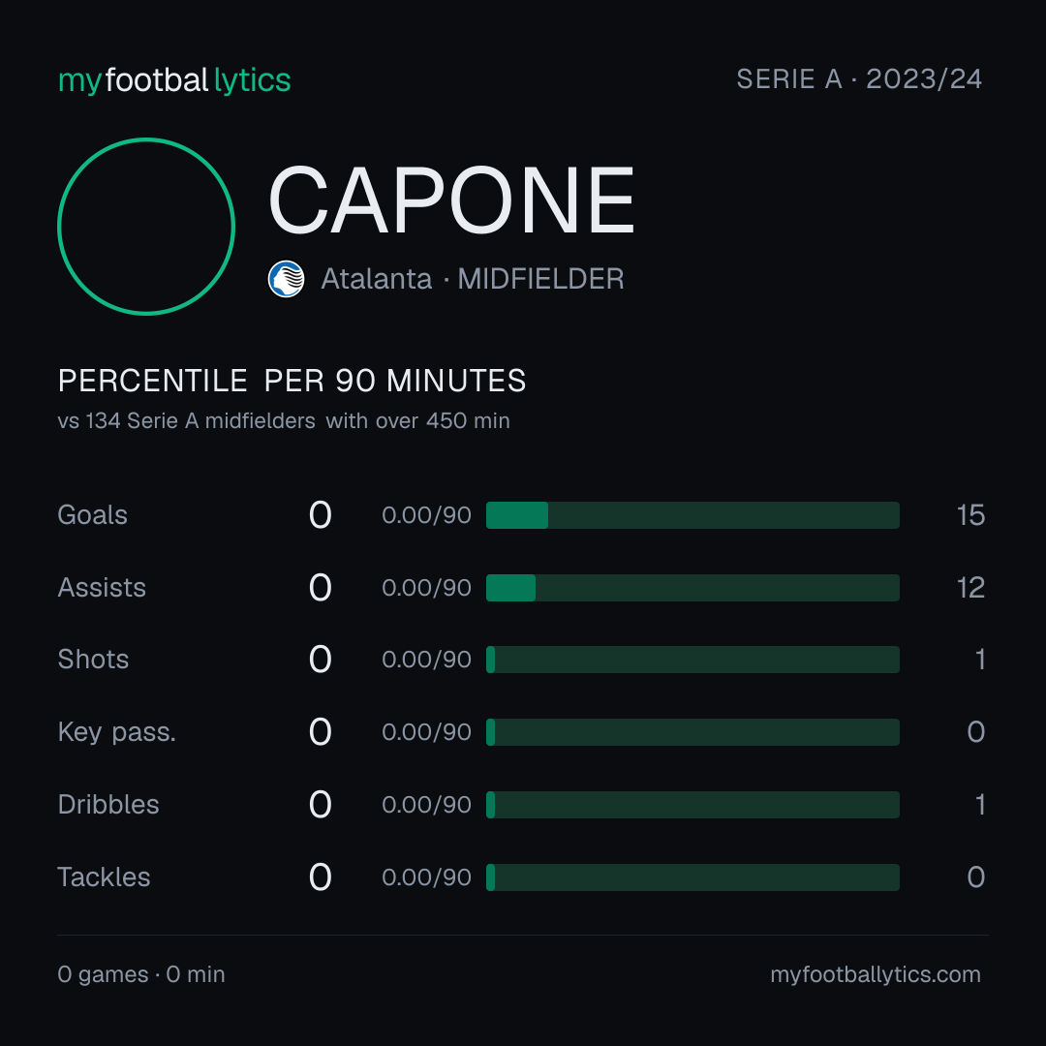Open the myfootballytics.com footer link
This screenshot has width=1046, height=1046.
pyautogui.click(x=876, y=974)
